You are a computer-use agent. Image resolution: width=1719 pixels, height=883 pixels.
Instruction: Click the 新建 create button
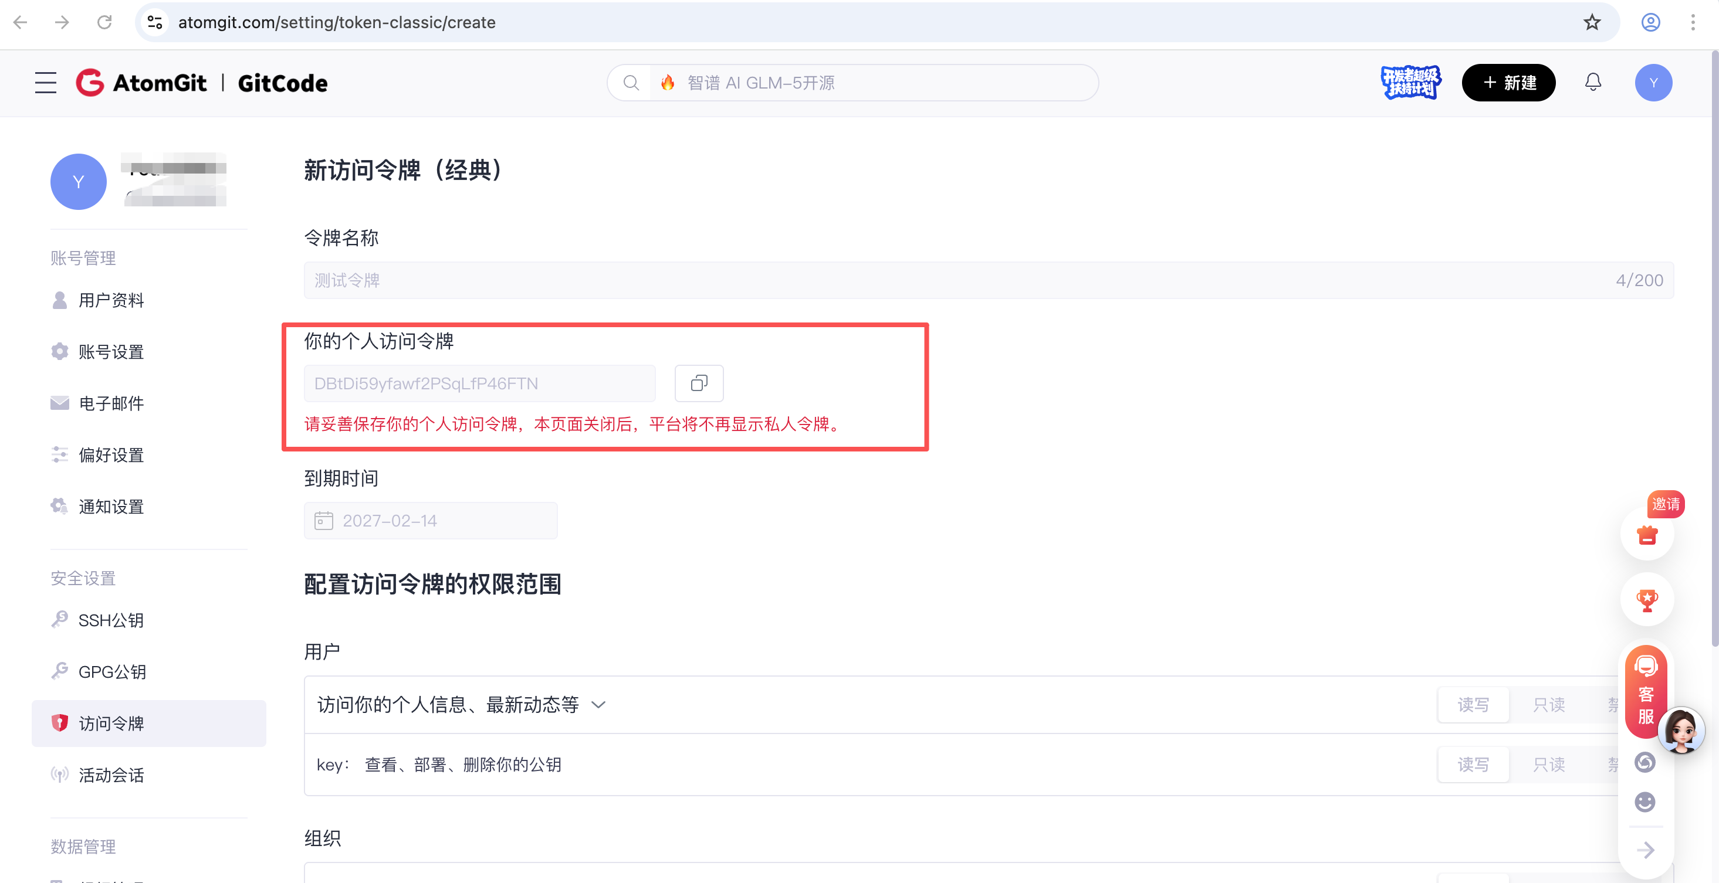click(x=1509, y=82)
